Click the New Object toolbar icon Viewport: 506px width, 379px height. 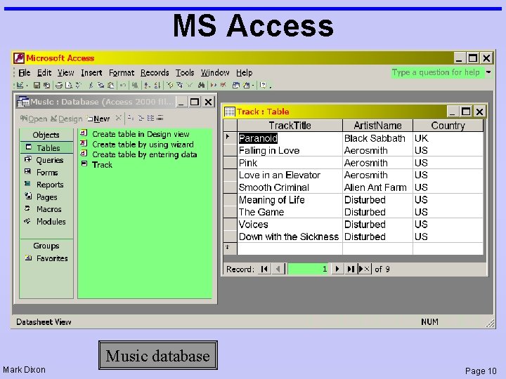click(x=247, y=85)
